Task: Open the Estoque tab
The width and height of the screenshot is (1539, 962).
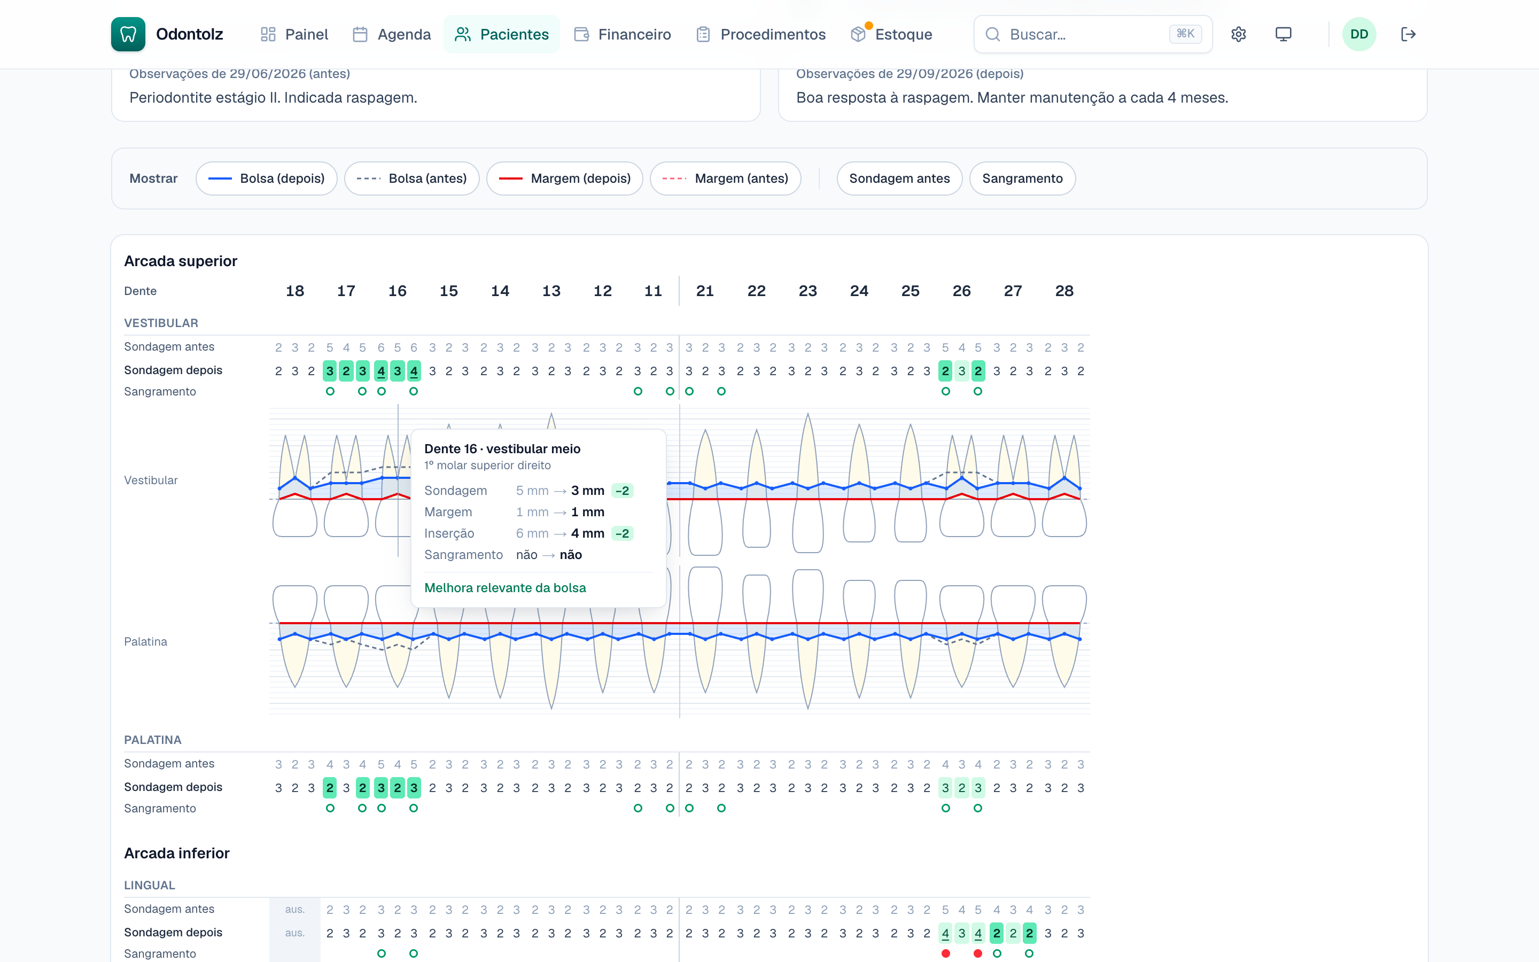Action: tap(891, 34)
